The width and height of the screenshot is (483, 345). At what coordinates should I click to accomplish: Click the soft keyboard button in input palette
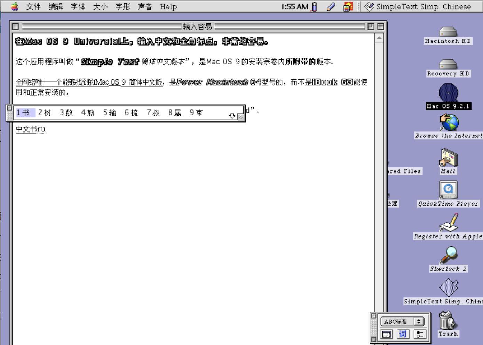(386, 334)
